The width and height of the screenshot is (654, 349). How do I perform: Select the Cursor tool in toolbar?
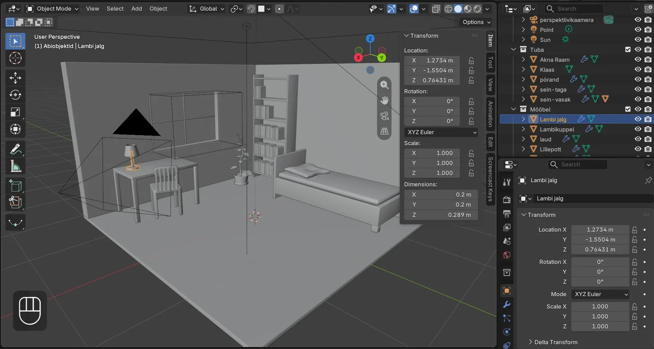16,58
